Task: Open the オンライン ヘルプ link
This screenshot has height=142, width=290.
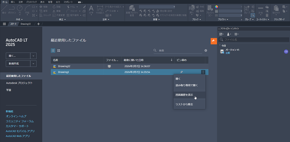Action: pos(16,116)
